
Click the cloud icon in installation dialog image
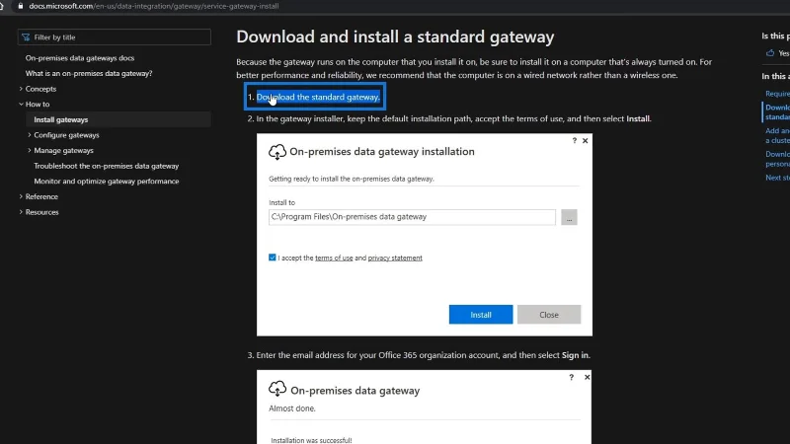(x=277, y=152)
